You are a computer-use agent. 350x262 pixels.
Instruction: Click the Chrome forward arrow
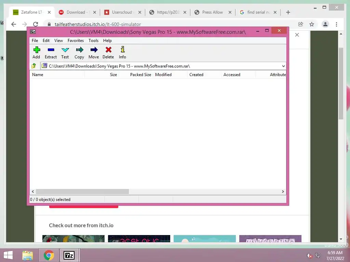pyautogui.click(x=25, y=24)
